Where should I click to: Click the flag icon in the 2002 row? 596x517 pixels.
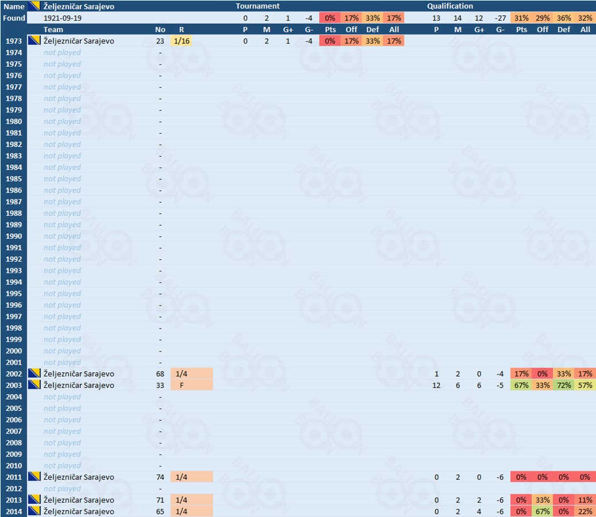coord(34,374)
